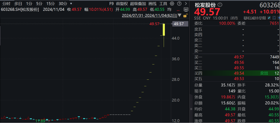Click the pencil edit note icon
Image resolution: width=280 pixels, height=123 pixels.
tap(269, 18)
